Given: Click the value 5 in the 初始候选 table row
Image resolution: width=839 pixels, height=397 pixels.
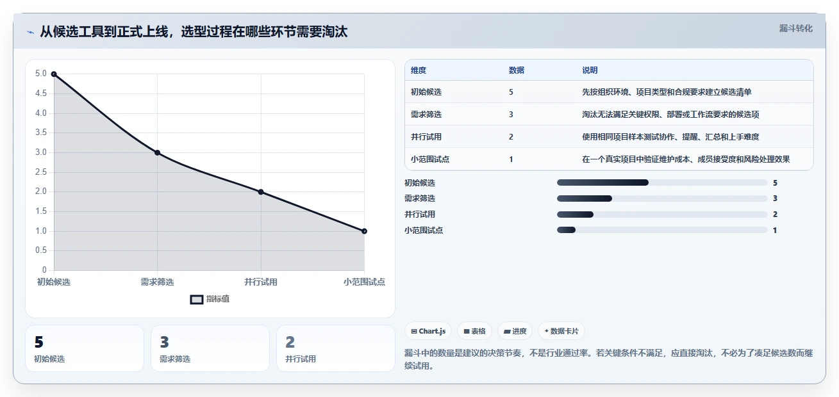Looking at the screenshot, I should click(x=511, y=92).
